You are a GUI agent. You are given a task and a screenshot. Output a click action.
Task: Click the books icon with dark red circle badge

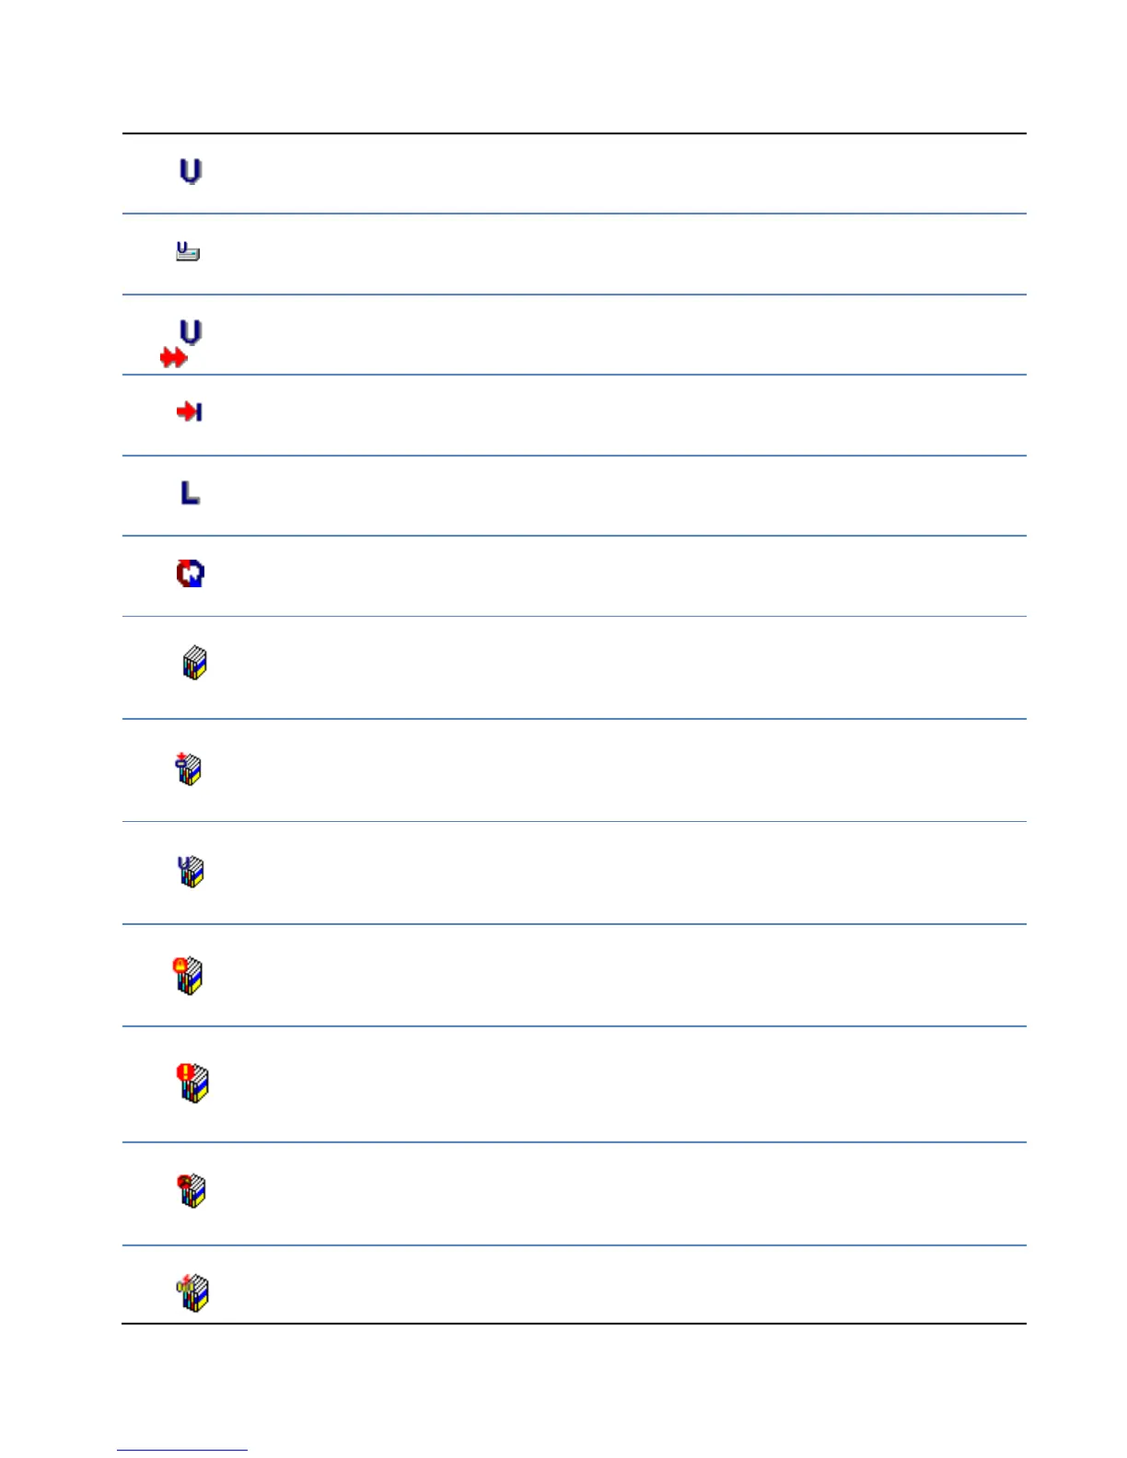(x=192, y=1190)
